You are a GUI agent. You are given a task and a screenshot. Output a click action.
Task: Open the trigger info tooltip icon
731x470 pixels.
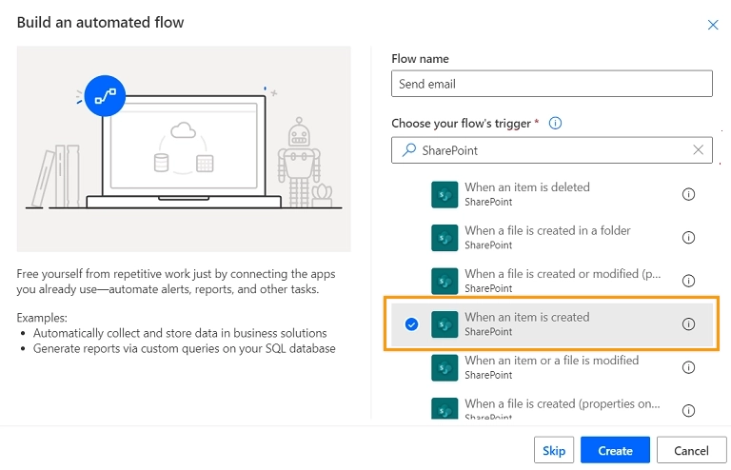555,124
